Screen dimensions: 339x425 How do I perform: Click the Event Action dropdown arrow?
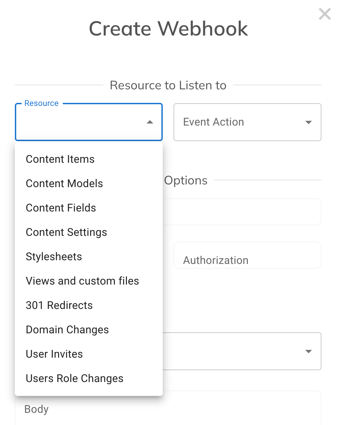[x=308, y=122]
